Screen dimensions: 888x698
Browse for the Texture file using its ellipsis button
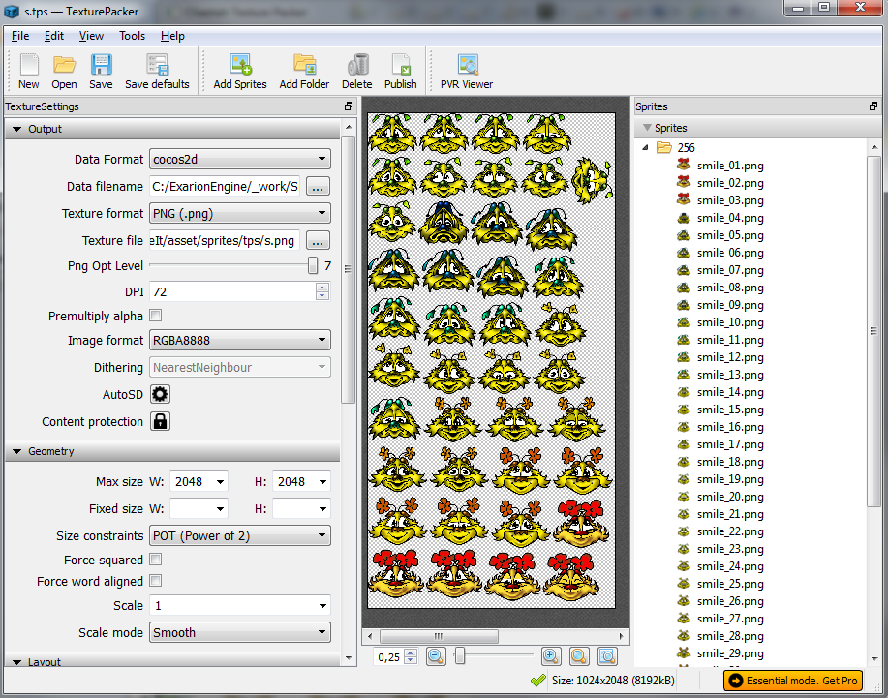(318, 240)
